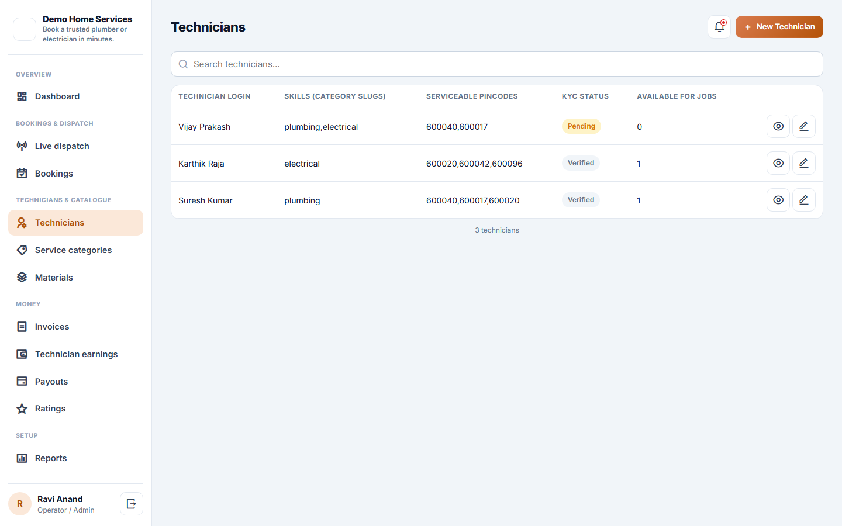The image size is (842, 526).
Task: Click pincodes 600020,600042,600096
Action: tap(474, 164)
